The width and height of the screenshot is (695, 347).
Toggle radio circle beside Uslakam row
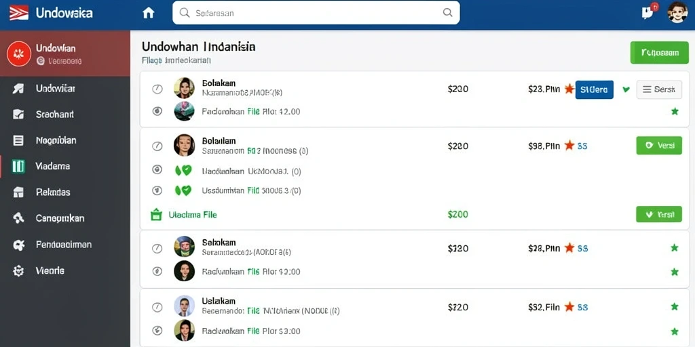tap(157, 306)
